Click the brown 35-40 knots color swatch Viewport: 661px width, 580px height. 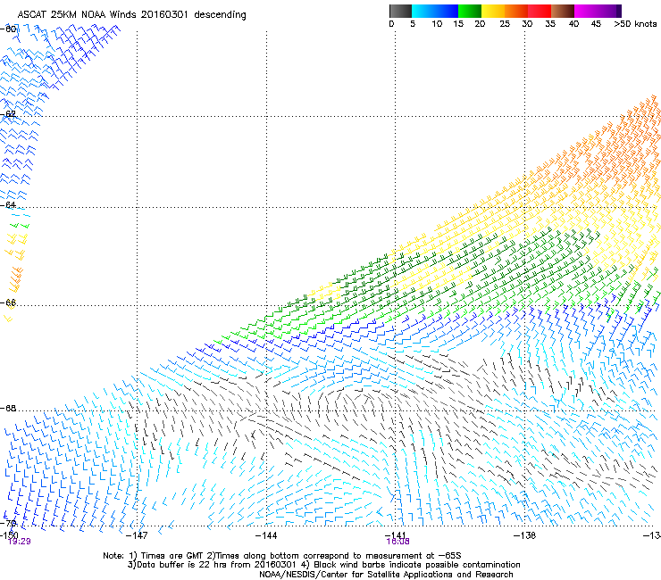(x=563, y=11)
